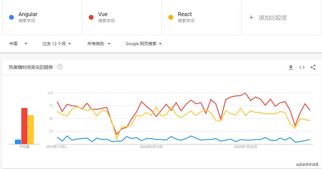Open the 所有类别 category dropdown

[x=99, y=44]
